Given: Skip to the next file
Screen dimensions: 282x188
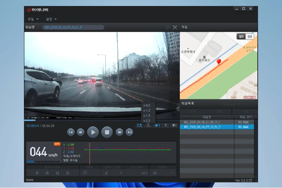Looking at the screenshot, I should pyautogui.click(x=129, y=132).
